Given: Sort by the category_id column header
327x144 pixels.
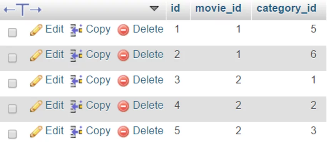Looking at the screenshot, I should point(287,8).
